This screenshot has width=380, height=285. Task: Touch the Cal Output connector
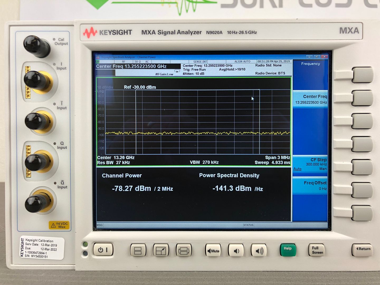37,46
